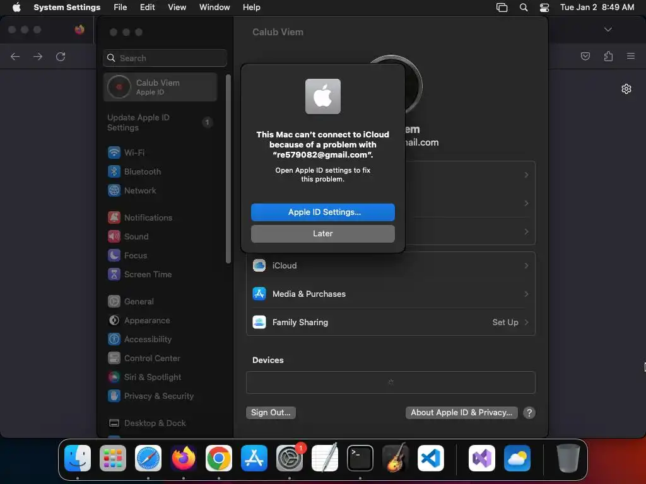Click Stage Manager icon in menu bar
Image resolution: width=646 pixels, height=484 pixels.
click(x=502, y=7)
